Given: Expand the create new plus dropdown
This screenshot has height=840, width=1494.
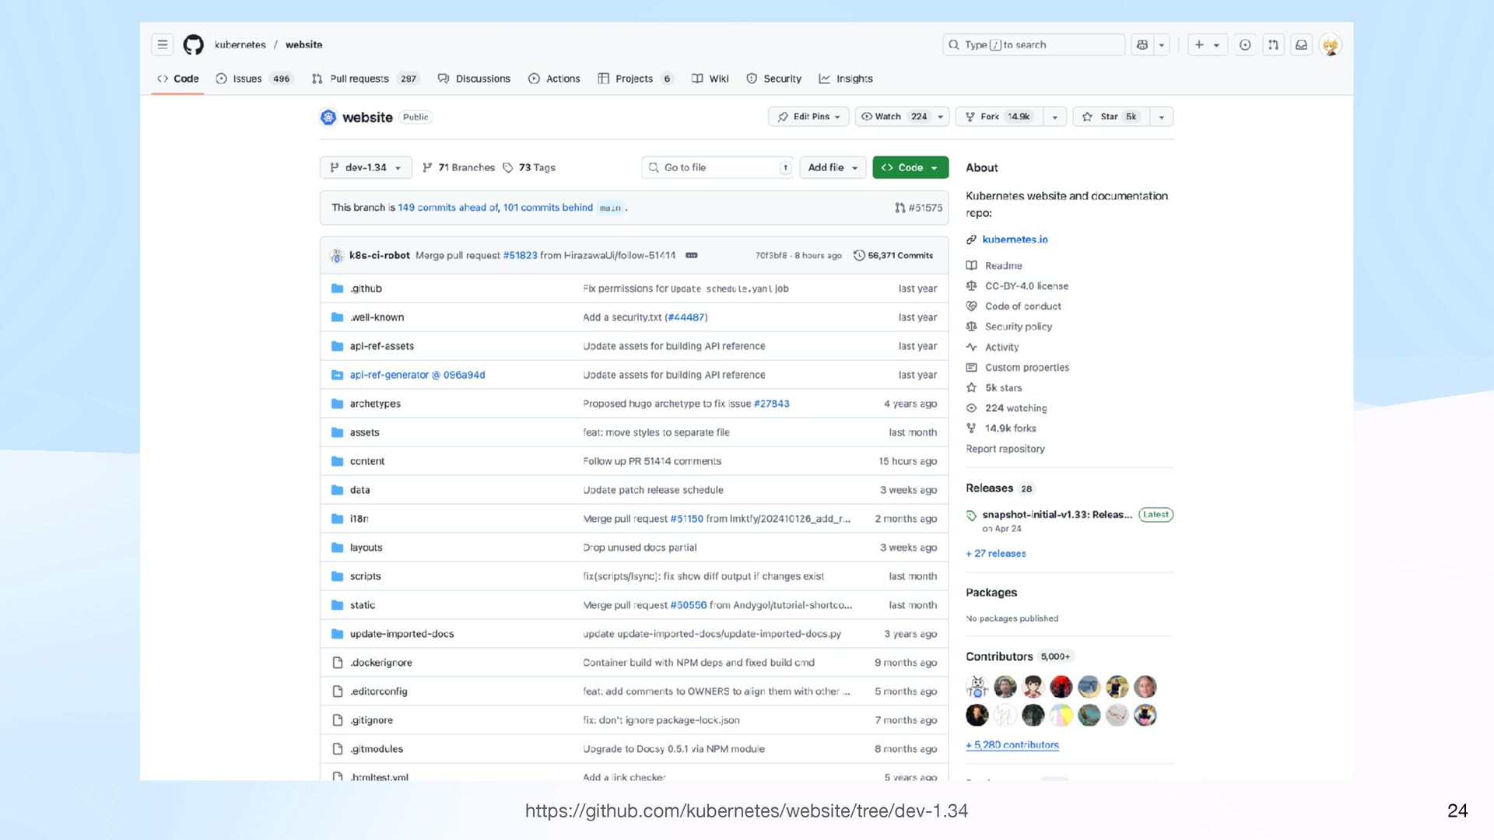Looking at the screenshot, I should pos(1207,45).
